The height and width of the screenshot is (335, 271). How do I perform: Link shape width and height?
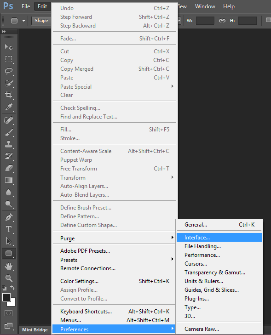tap(222, 21)
